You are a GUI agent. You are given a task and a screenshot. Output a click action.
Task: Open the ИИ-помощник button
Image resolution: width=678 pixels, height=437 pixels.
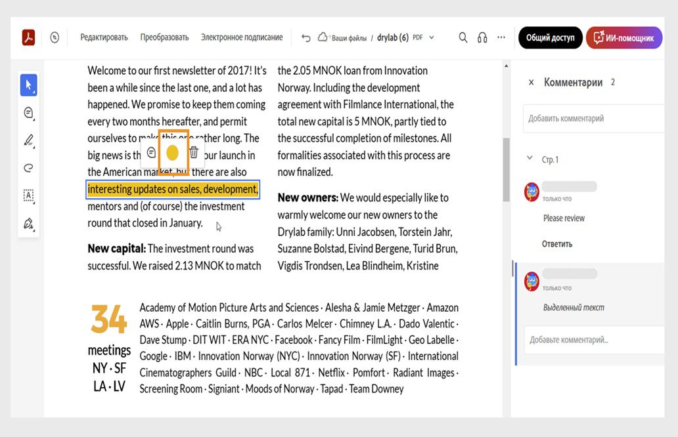624,37
